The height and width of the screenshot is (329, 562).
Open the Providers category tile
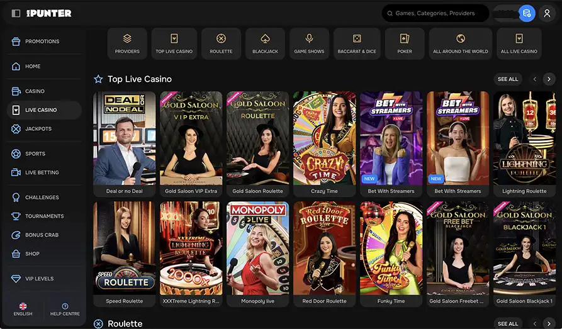[127, 43]
